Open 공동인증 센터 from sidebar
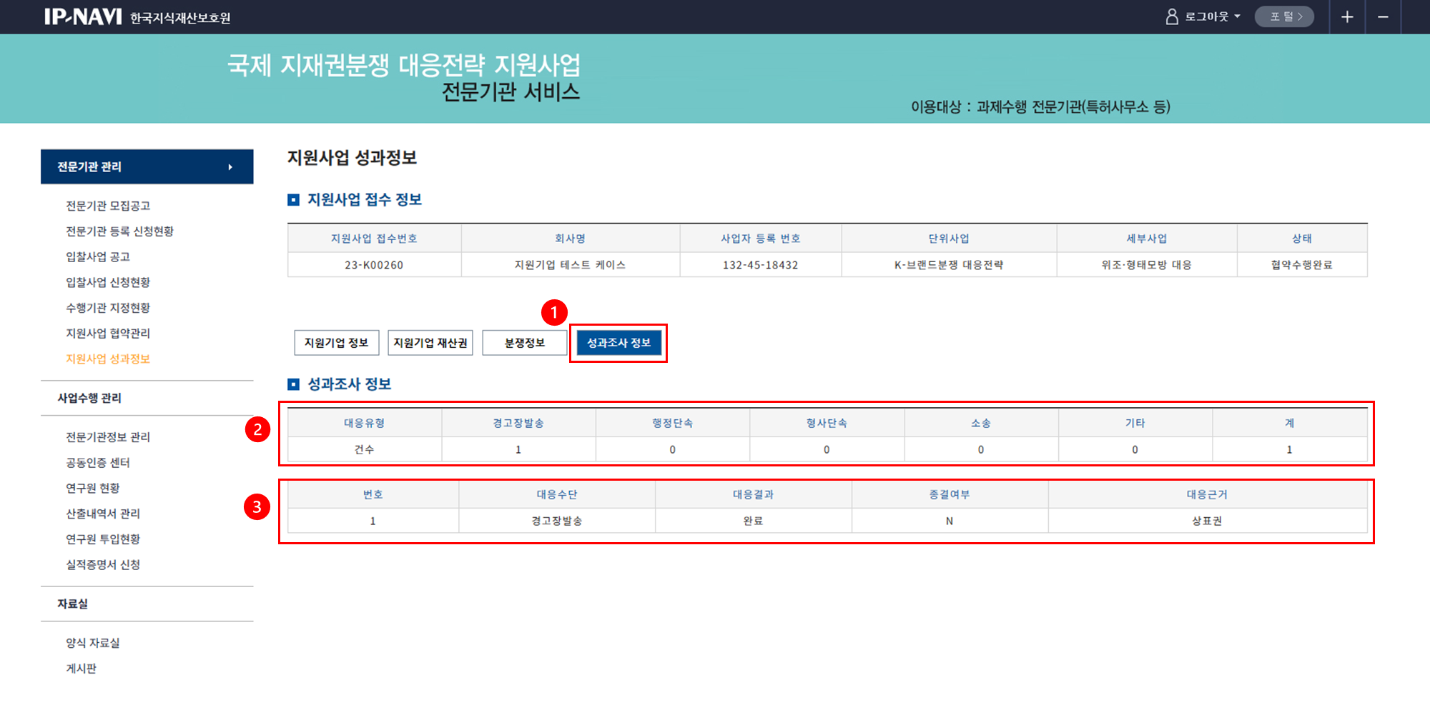This screenshot has width=1430, height=705. 98,463
